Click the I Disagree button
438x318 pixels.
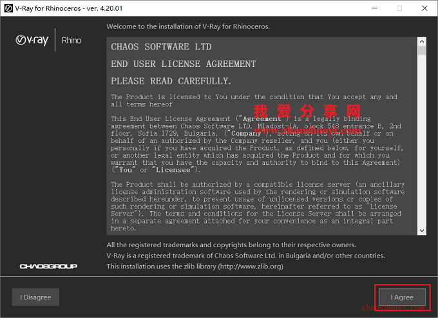(x=35, y=297)
